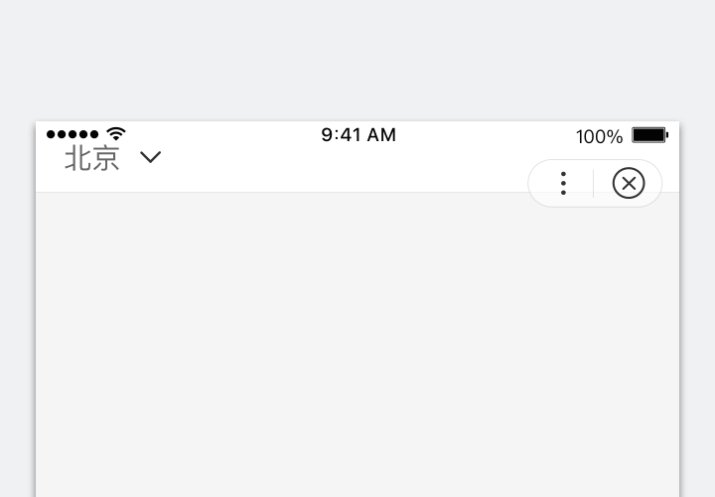Click the 9:41 AM clock
The height and width of the screenshot is (497, 715).
click(x=358, y=135)
